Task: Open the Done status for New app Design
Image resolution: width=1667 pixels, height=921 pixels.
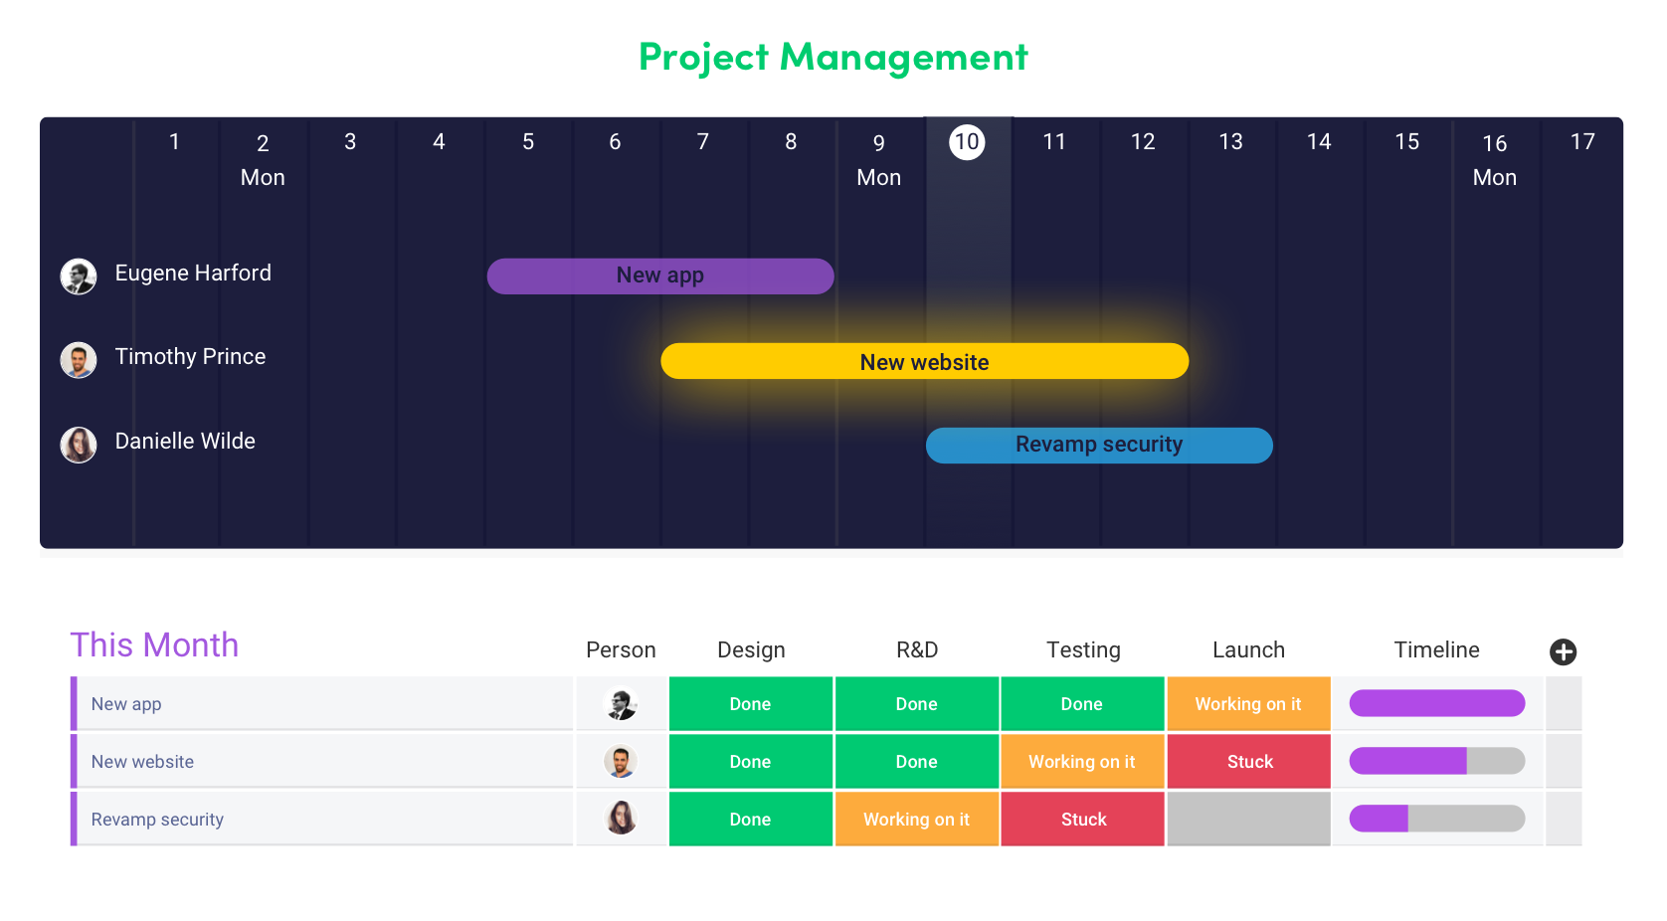Action: 750,703
